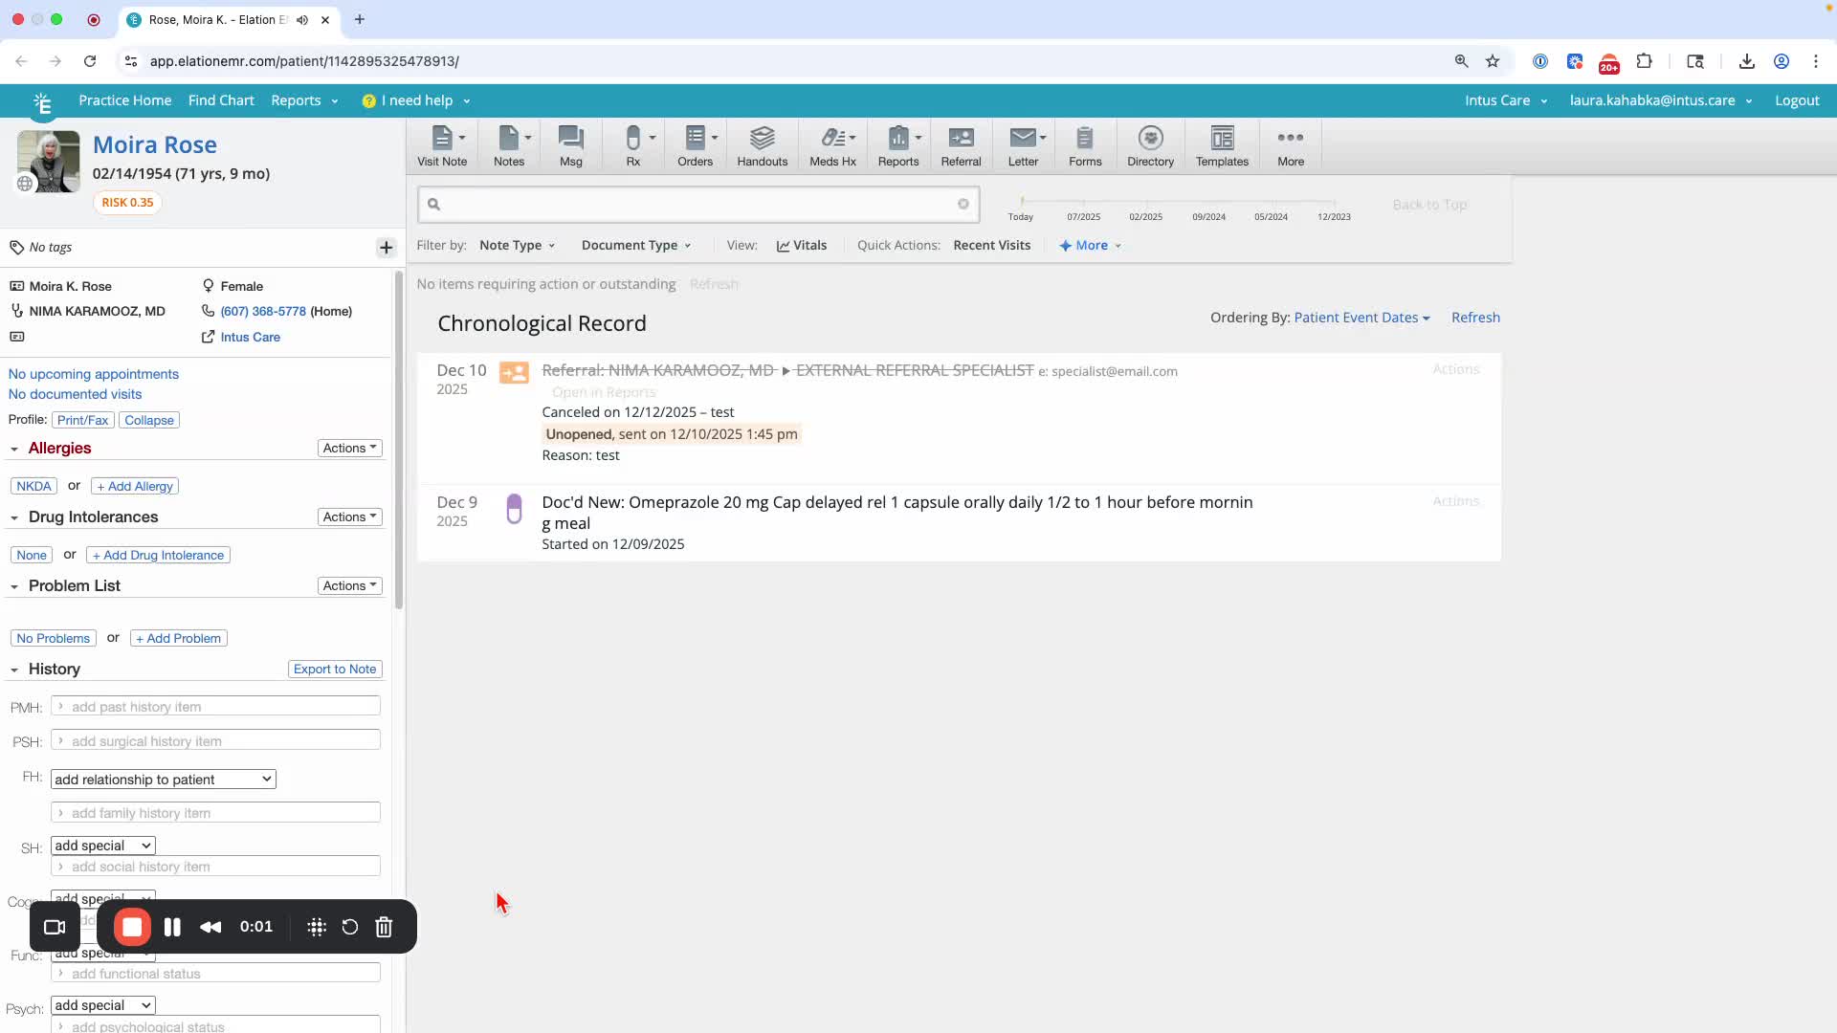Open the FH relationship to patient dropdown
Image resolution: width=1837 pixels, height=1033 pixels.
click(x=164, y=780)
